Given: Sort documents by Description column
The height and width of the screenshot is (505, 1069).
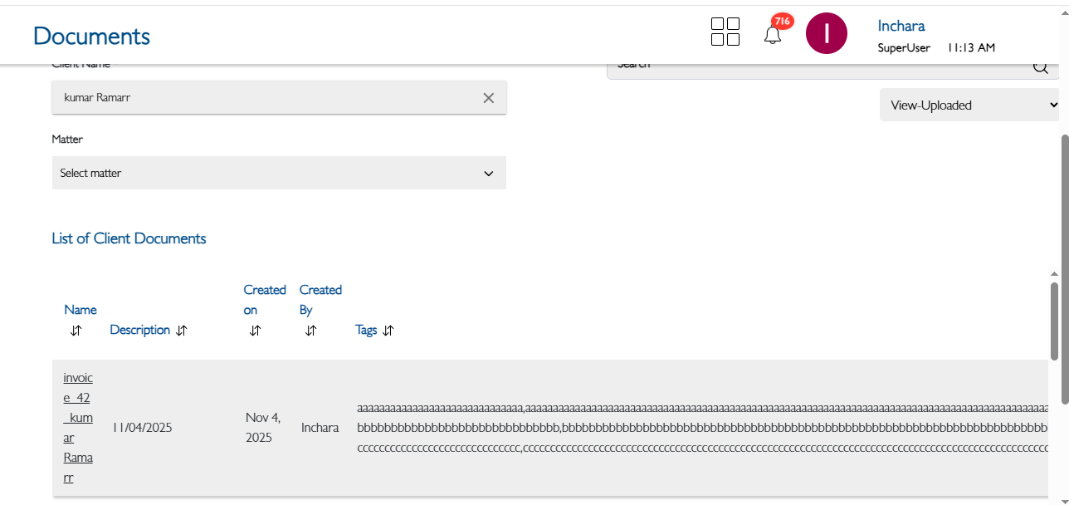Looking at the screenshot, I should [182, 331].
